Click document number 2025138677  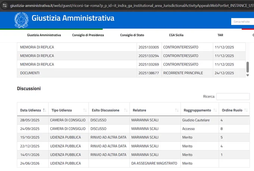(x=149, y=73)
